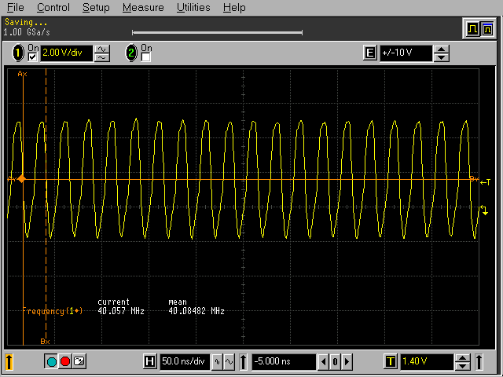Viewport: 503px width, 377px height.
Task: Open the Utilities menu
Action: point(193,7)
